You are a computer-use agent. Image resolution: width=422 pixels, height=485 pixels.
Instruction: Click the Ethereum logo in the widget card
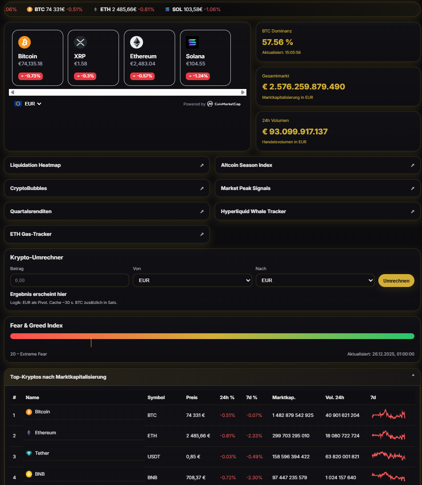(136, 42)
